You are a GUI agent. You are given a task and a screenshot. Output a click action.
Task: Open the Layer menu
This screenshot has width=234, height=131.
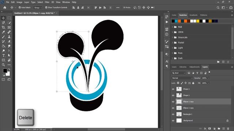pyautogui.click(x=27, y=2)
